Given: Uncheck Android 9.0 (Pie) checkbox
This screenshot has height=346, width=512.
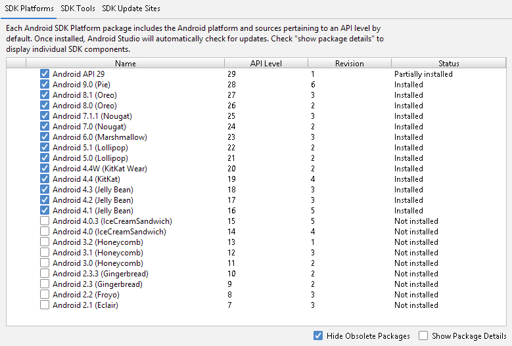Looking at the screenshot, I should (x=45, y=84).
